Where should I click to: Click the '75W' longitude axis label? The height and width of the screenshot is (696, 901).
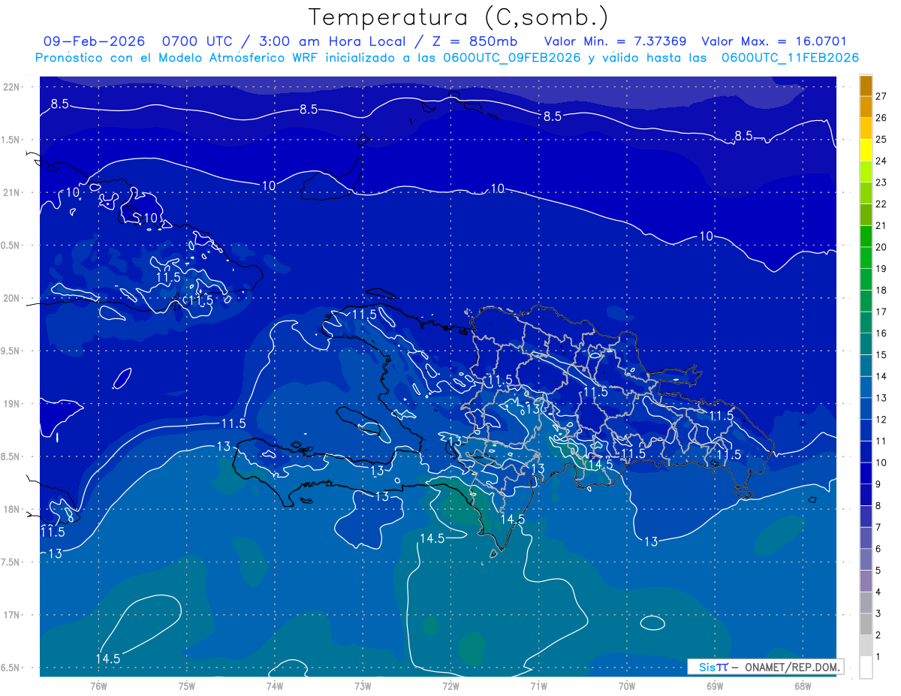tap(187, 685)
